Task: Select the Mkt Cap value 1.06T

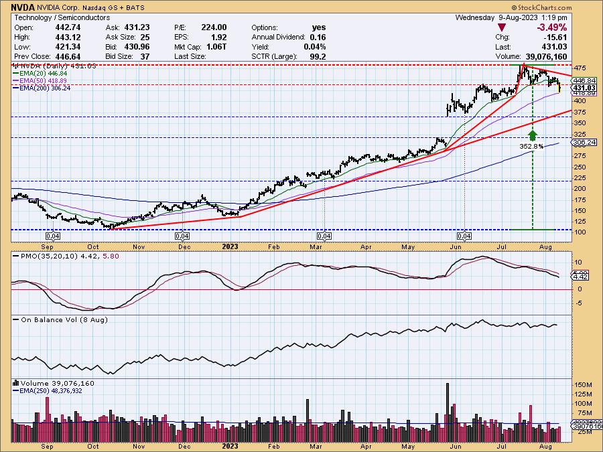Action: [x=216, y=47]
